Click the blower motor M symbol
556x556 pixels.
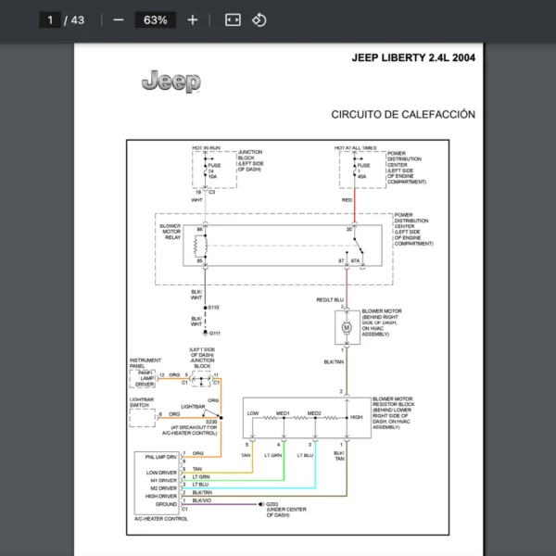[347, 328]
